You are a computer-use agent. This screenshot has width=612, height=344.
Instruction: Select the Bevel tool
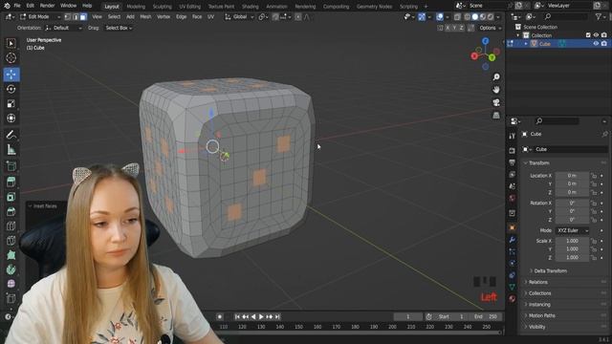coord(11,211)
